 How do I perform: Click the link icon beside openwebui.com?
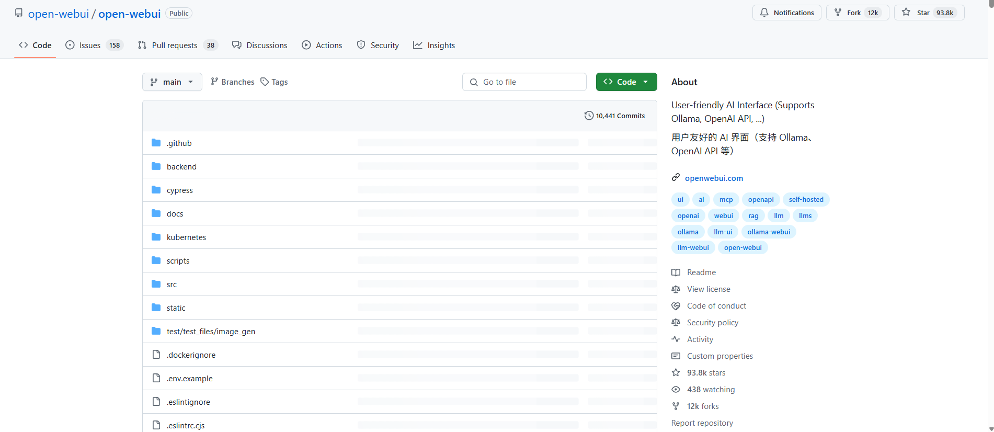coord(676,178)
